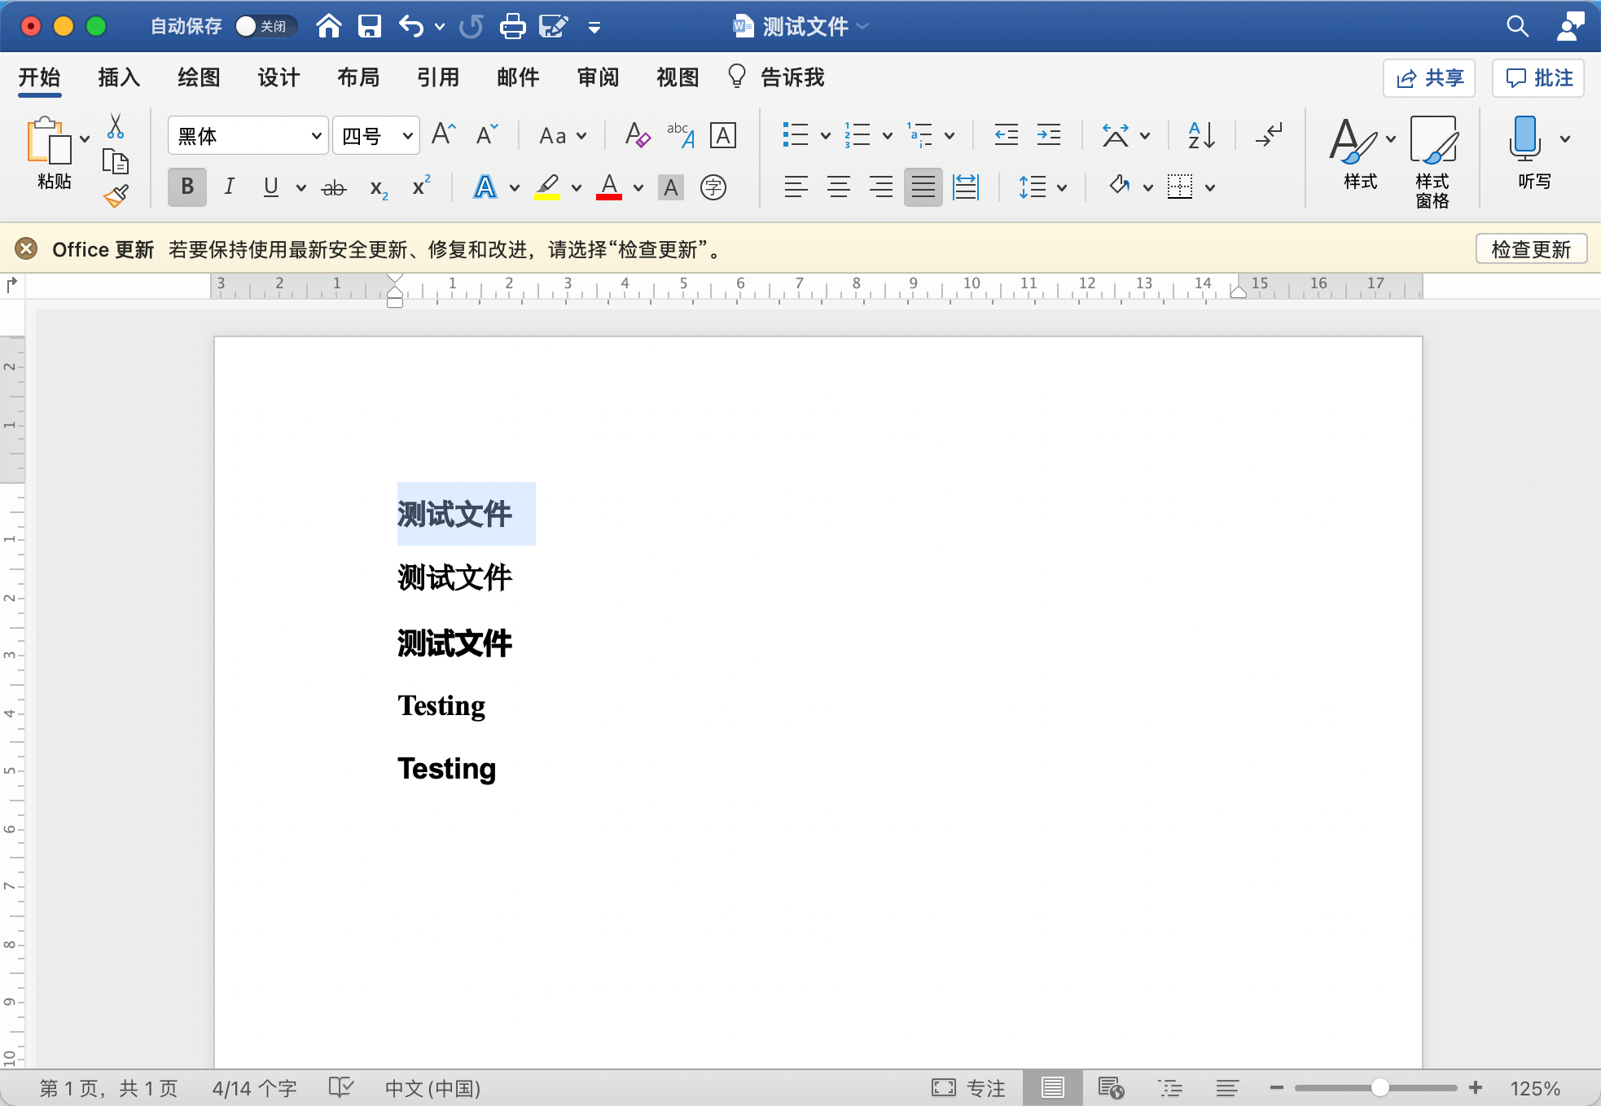Click the Cut scissors icon

pyautogui.click(x=116, y=126)
